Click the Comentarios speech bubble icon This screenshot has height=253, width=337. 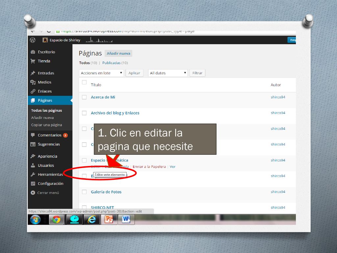tap(33, 135)
